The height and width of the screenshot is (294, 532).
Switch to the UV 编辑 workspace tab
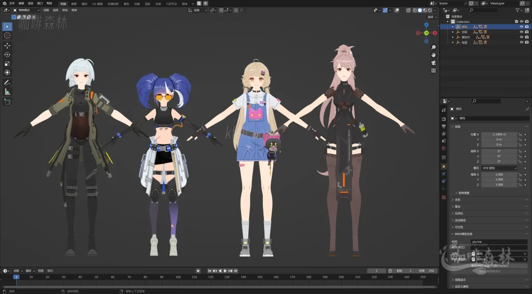[x=97, y=4]
